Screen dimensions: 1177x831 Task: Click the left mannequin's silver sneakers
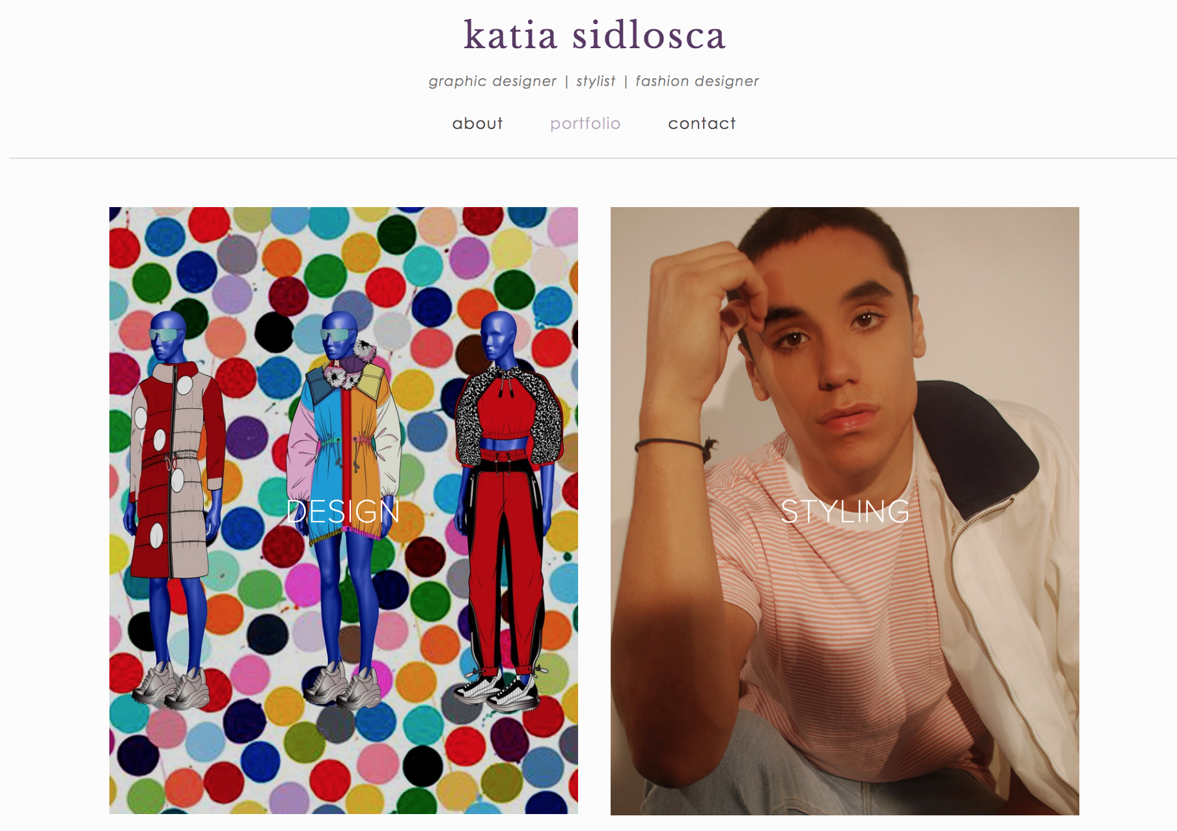coord(171,684)
